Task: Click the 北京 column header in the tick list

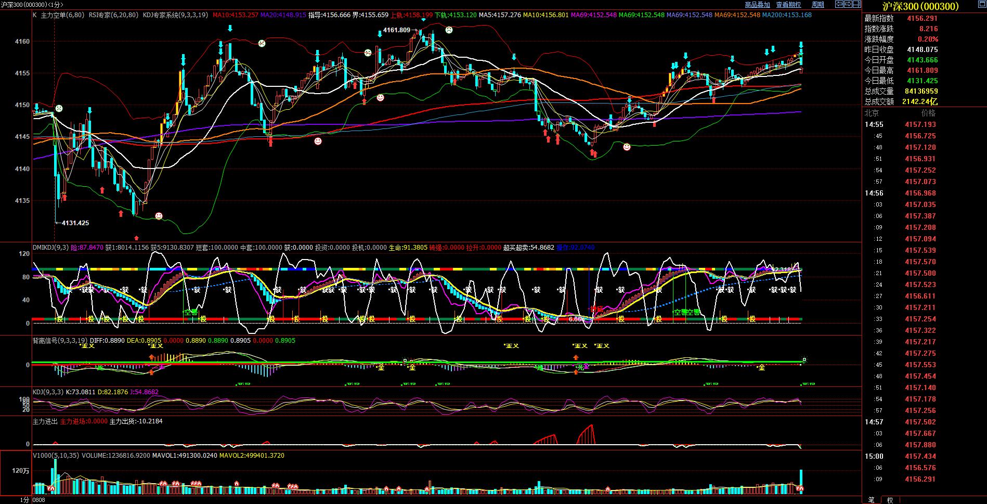Action: point(872,113)
